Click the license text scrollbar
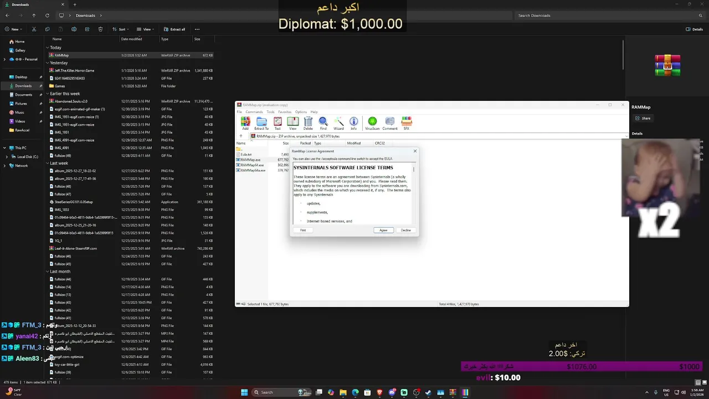 click(x=414, y=193)
